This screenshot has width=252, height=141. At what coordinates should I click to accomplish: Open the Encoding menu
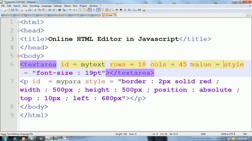(34, 6)
